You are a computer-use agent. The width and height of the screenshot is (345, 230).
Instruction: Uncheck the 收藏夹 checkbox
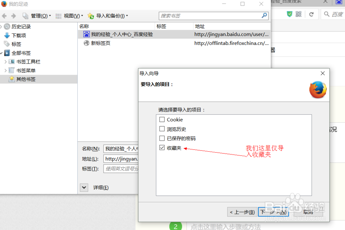tap(162, 147)
